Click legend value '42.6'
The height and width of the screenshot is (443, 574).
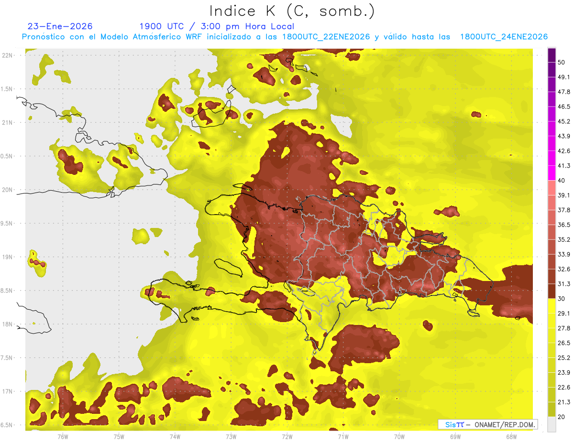coord(564,151)
